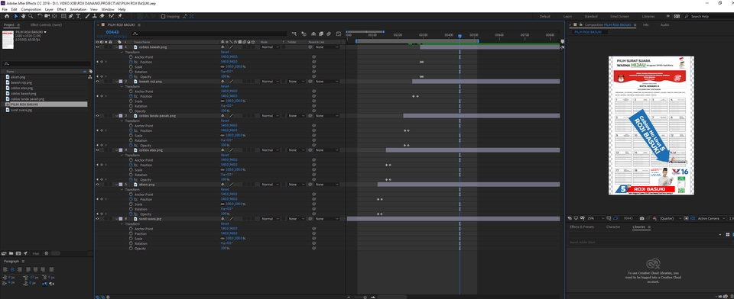Screen dimensions: 734x299
Task: Create a new folder in Project panel
Action: [x=11, y=253]
